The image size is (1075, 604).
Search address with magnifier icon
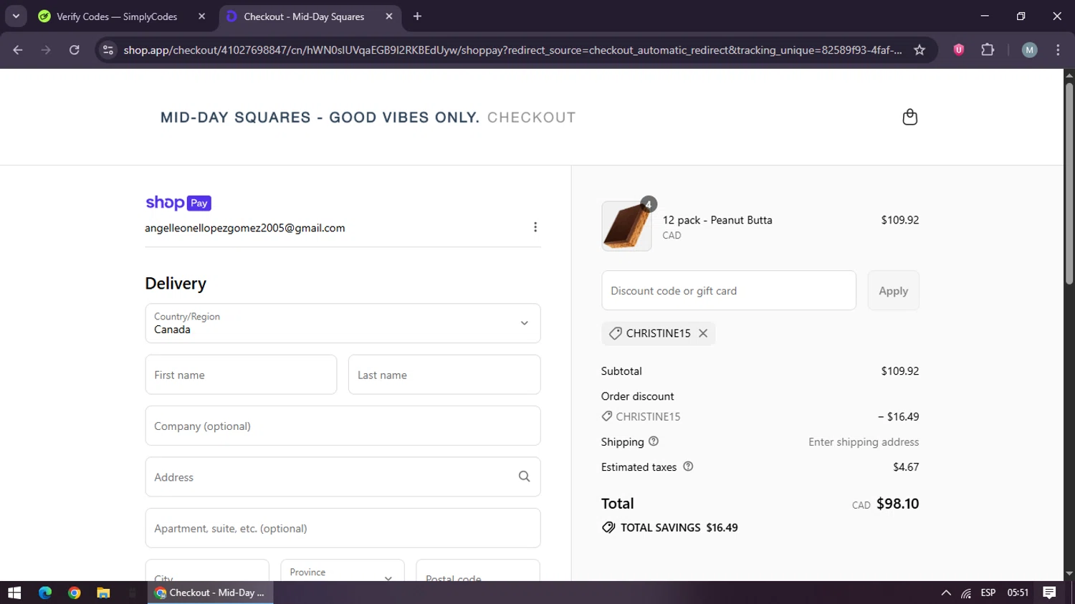click(524, 476)
